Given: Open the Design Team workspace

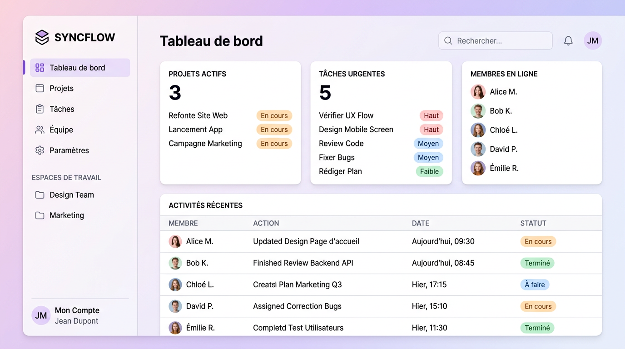Looking at the screenshot, I should [80, 195].
